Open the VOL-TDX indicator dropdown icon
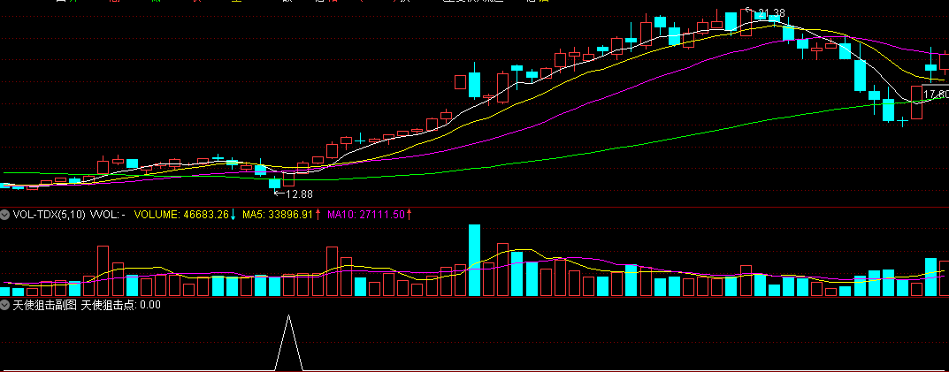Viewport: 949px width, 372px height. (x=5, y=214)
